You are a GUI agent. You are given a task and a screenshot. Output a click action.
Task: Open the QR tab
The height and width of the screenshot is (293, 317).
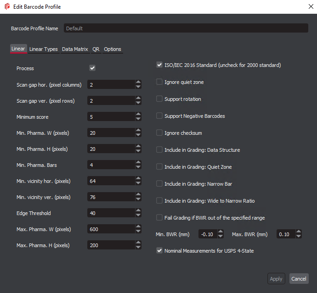click(96, 49)
